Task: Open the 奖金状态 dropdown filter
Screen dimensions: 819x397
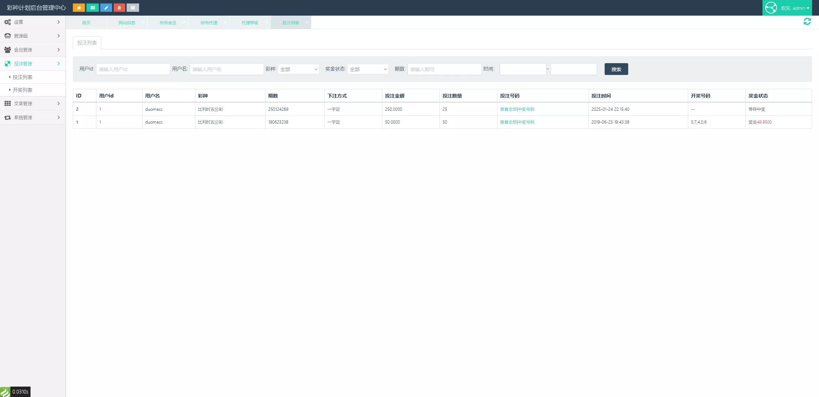Action: (368, 69)
